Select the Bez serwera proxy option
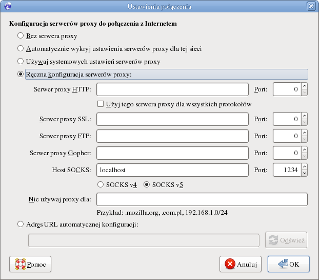This screenshot has height=280, width=319. pyautogui.click(x=21, y=36)
